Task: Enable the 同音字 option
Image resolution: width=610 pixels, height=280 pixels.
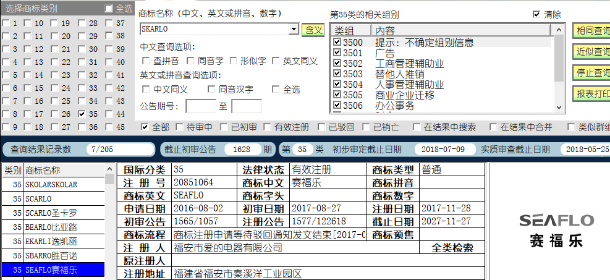Action: click(190, 61)
